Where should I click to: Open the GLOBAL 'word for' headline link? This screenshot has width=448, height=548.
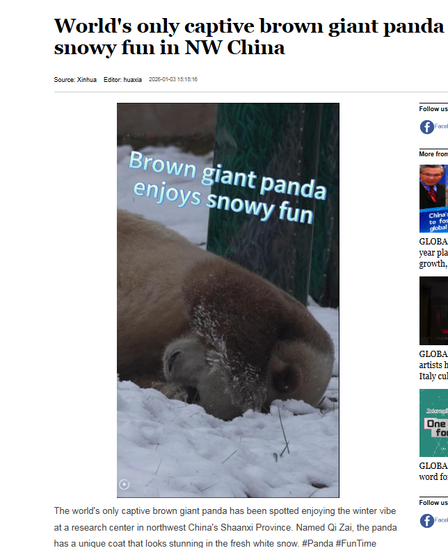433,471
